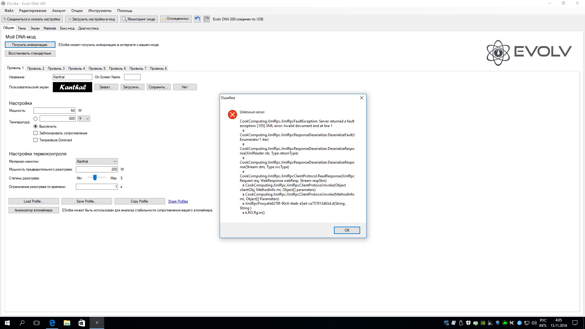Open Microsoft Edge from the taskbar
Image resolution: width=585 pixels, height=329 pixels.
click(52, 323)
